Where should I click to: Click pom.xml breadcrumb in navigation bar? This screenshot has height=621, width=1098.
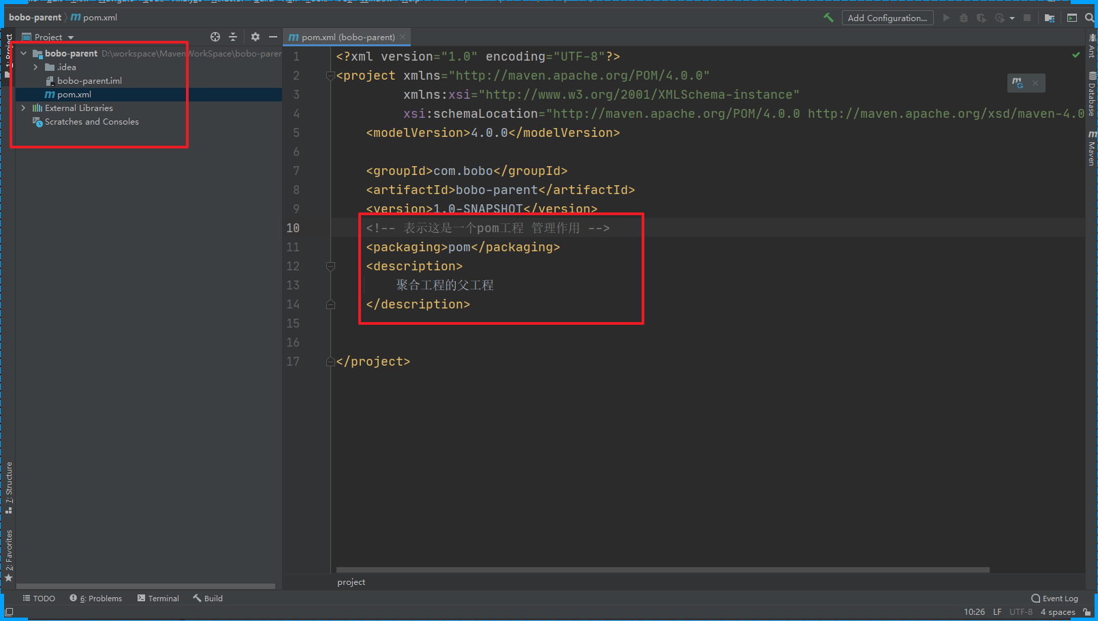click(94, 18)
